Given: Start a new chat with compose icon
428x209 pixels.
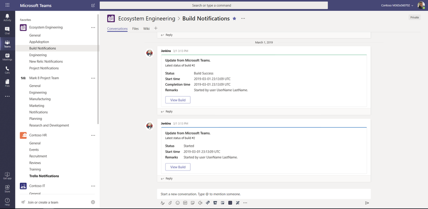Looking at the screenshot, I should pyautogui.click(x=93, y=6).
